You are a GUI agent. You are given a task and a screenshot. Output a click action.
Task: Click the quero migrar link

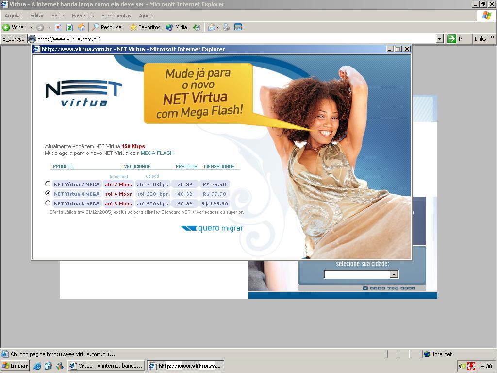click(213, 228)
